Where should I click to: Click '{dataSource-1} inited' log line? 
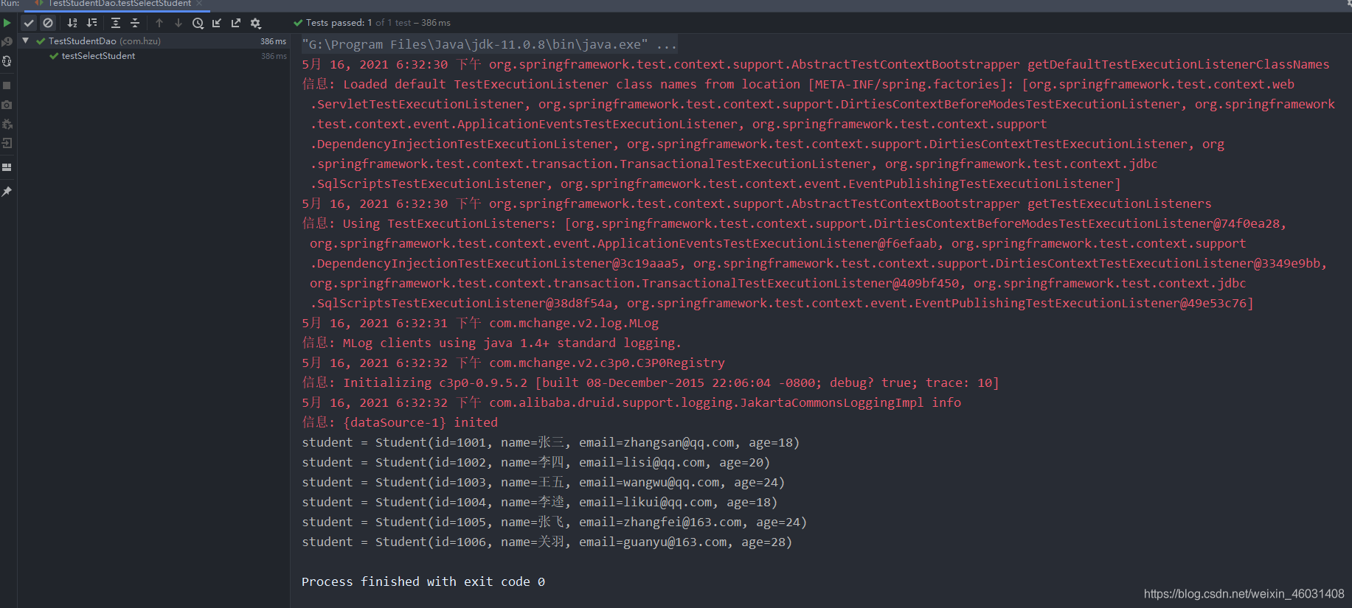400,422
